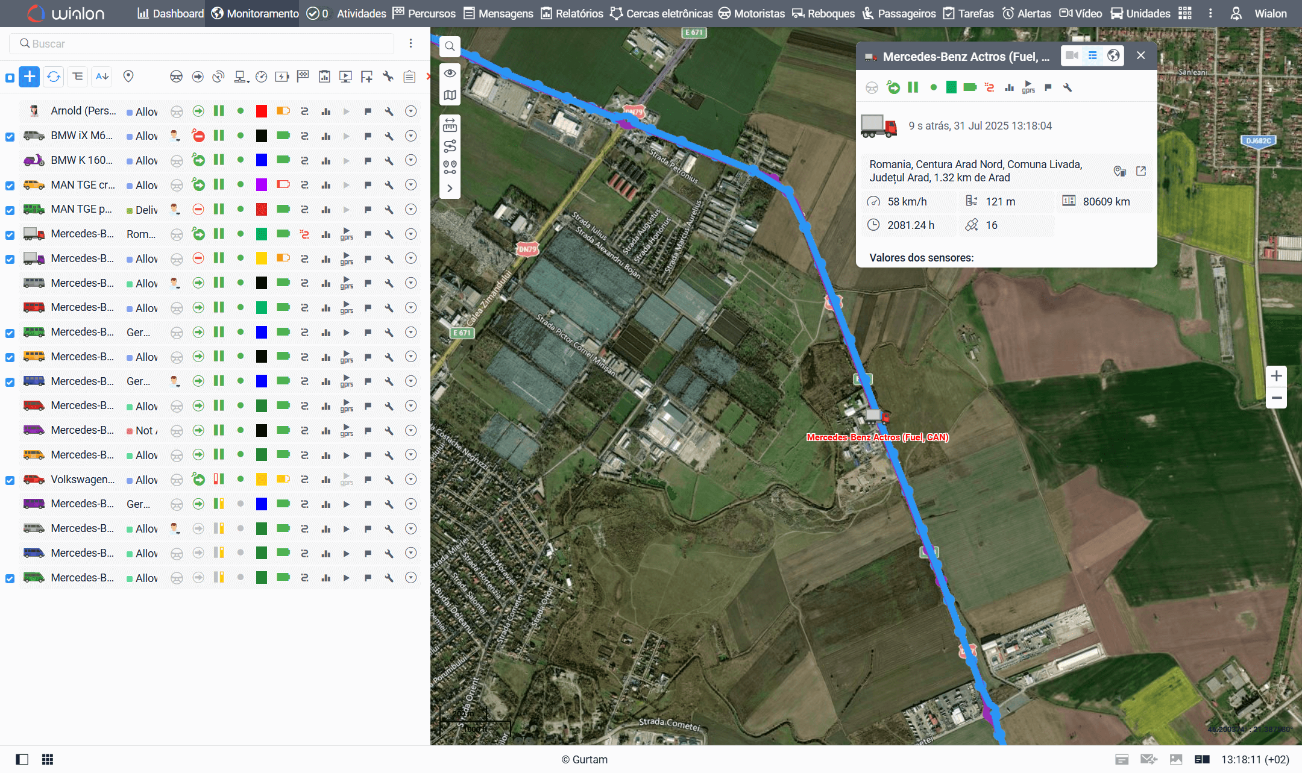Open address in external link icon
The height and width of the screenshot is (773, 1302).
[x=1141, y=171]
